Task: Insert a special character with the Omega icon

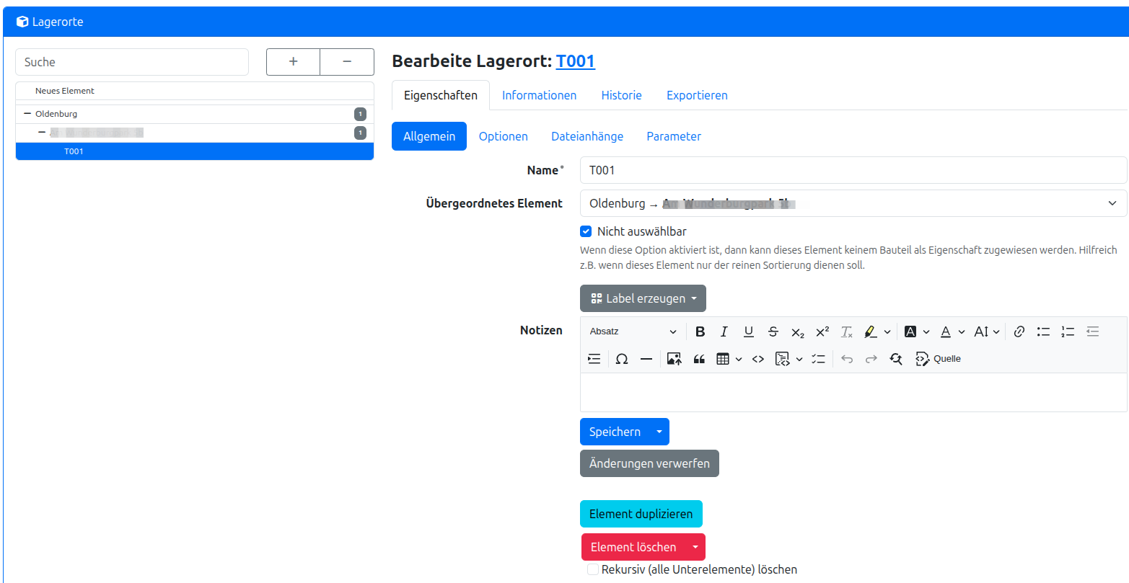Action: click(621, 359)
